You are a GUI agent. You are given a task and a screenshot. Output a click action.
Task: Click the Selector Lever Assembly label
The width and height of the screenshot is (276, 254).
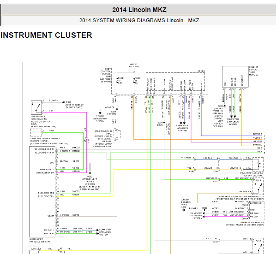pos(49,141)
